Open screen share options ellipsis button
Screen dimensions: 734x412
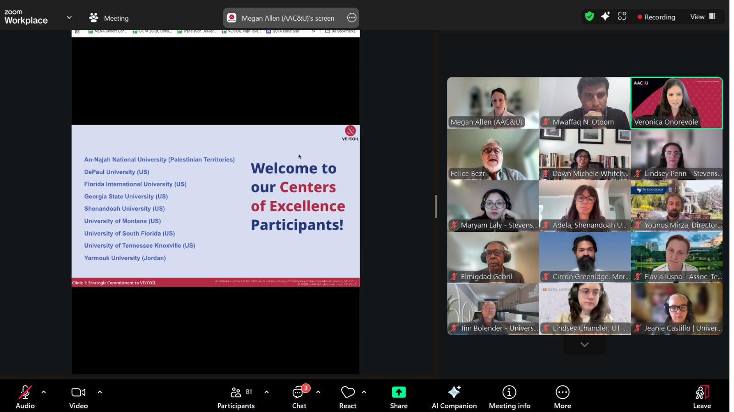pyautogui.click(x=351, y=18)
